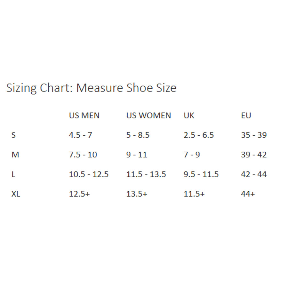Select the M size row label

[15, 155]
